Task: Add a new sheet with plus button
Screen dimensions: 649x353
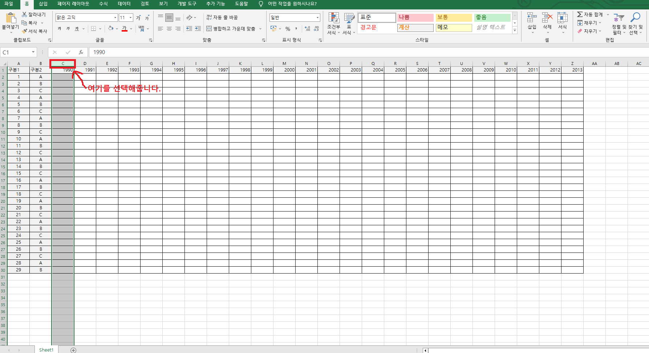Action: click(x=73, y=350)
